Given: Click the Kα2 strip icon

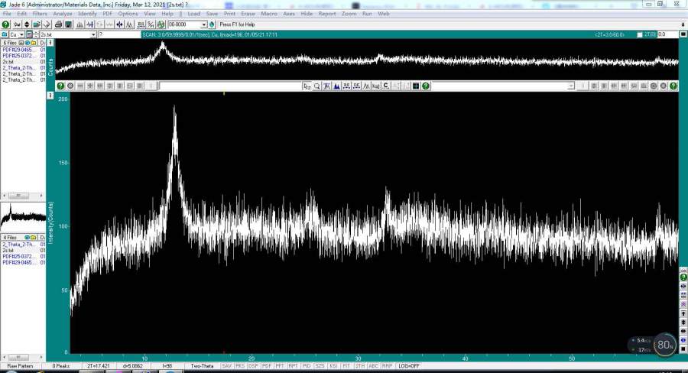Looking at the screenshot, I should (376, 86).
